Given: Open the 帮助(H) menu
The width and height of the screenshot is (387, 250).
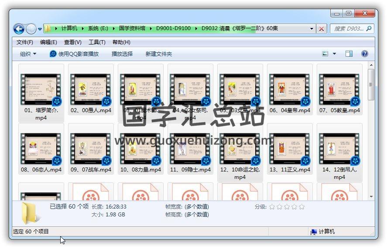Looking at the screenshot, I should (x=121, y=42).
